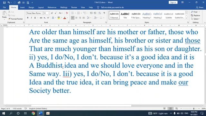Open Windows Start menu

pyautogui.click(x=4, y=113)
